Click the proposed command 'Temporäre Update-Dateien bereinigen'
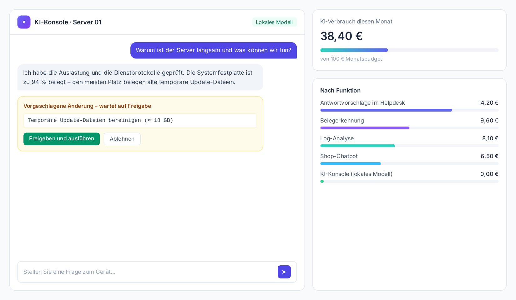 click(140, 121)
